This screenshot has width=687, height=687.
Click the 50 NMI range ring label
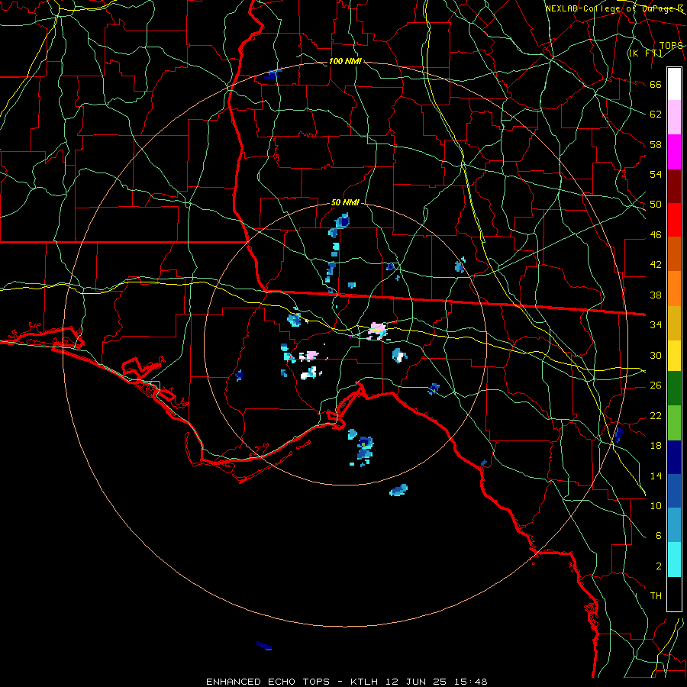pos(345,202)
